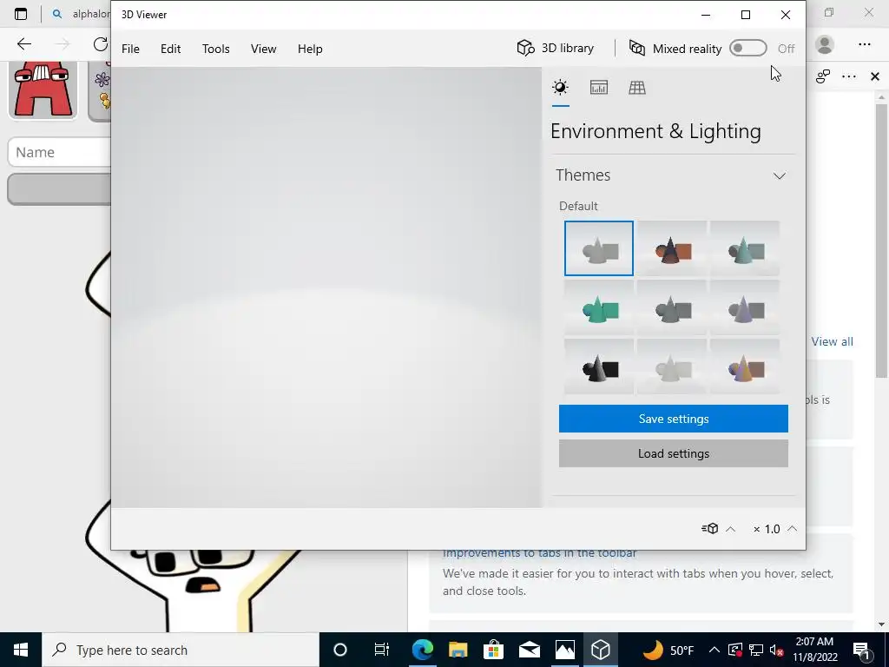
Task: Select the dark gray middle theme thumbnail
Action: (x=672, y=307)
